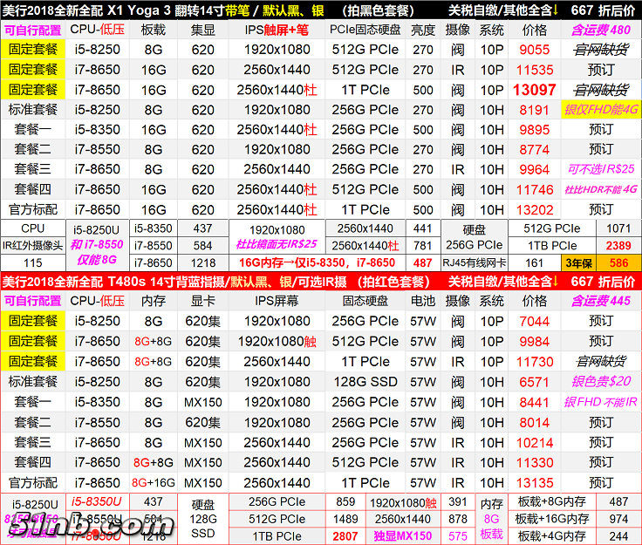
Task: Click the price 8014
Action: (535, 422)
